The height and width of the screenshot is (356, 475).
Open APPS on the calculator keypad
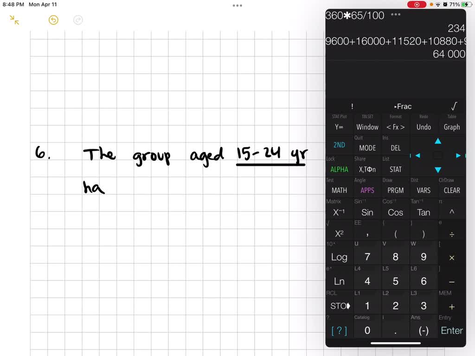coord(367,190)
